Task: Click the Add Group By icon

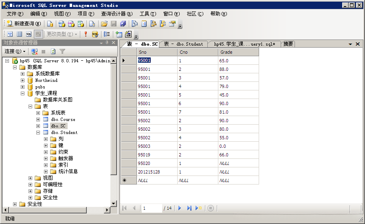Action: [x=107, y=34]
